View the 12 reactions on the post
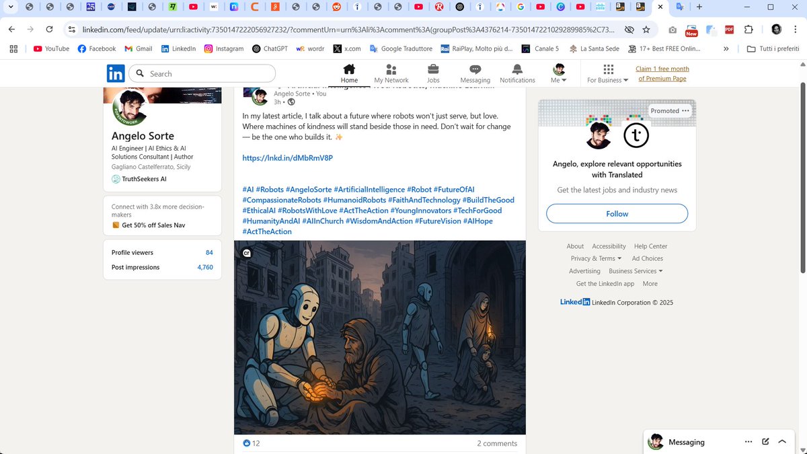The height and width of the screenshot is (454, 807). tap(252, 443)
